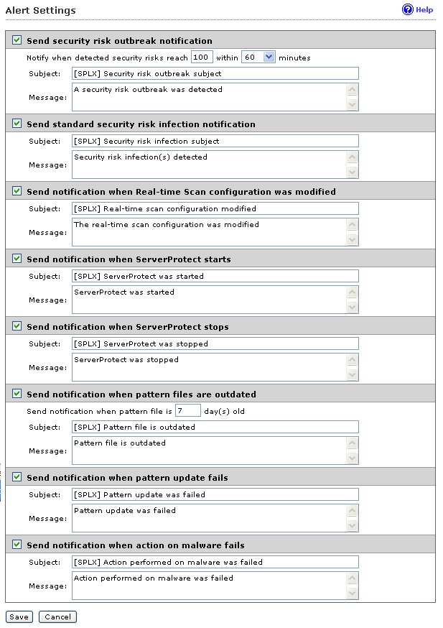Uncheck ServerProtect stops notification checkbox
The width and height of the screenshot is (443, 628).
pyautogui.click(x=17, y=326)
